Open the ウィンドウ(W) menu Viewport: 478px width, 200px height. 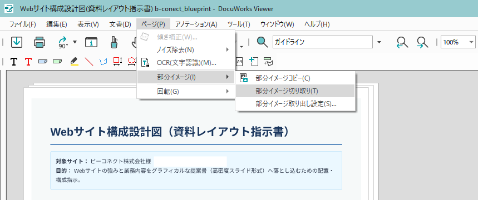click(277, 24)
